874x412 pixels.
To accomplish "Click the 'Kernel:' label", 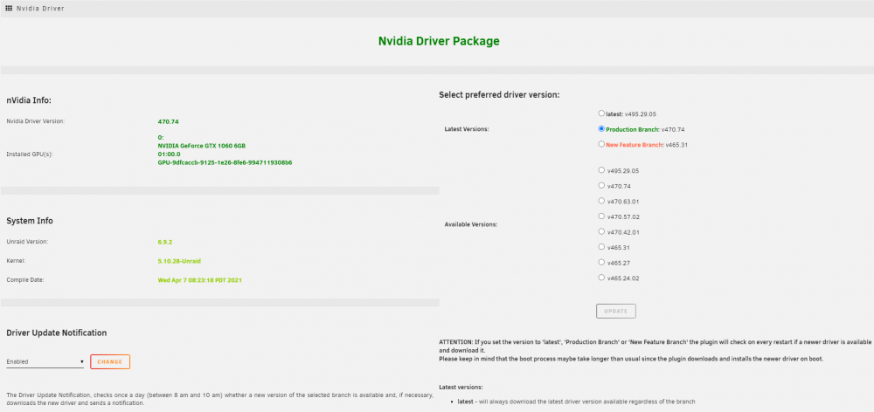I will [x=16, y=261].
